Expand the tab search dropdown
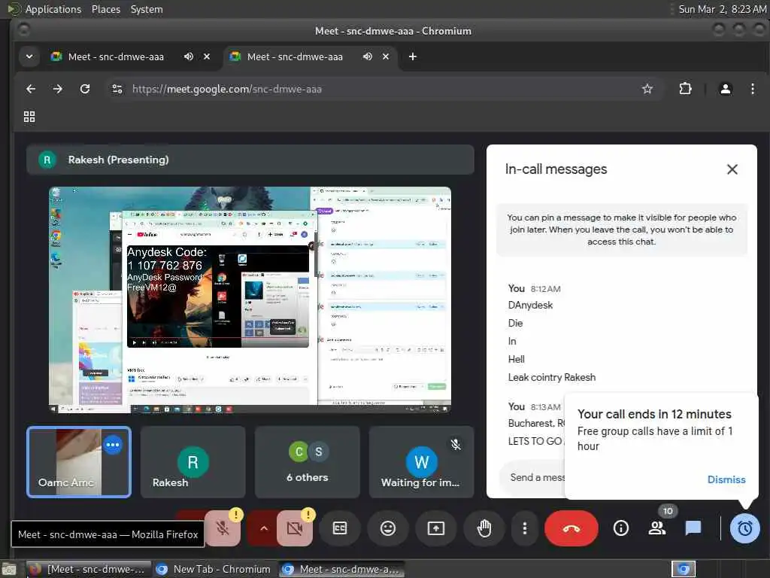This screenshot has height=578, width=770. tap(29, 56)
